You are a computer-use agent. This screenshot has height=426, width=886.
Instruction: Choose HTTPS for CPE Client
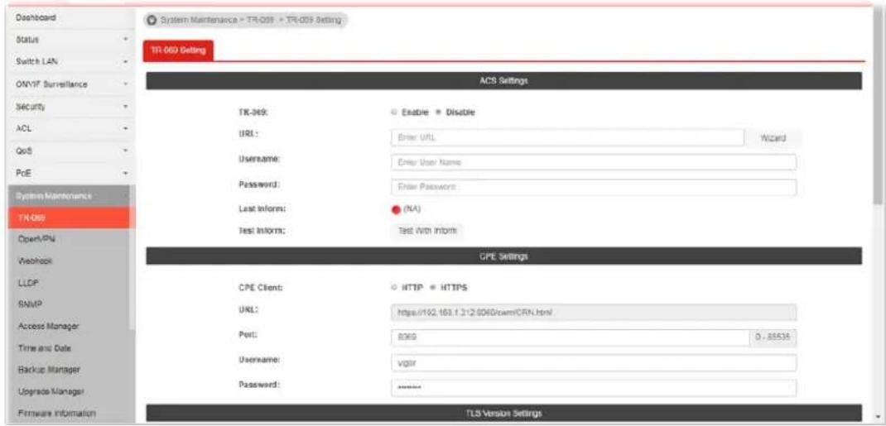(434, 288)
